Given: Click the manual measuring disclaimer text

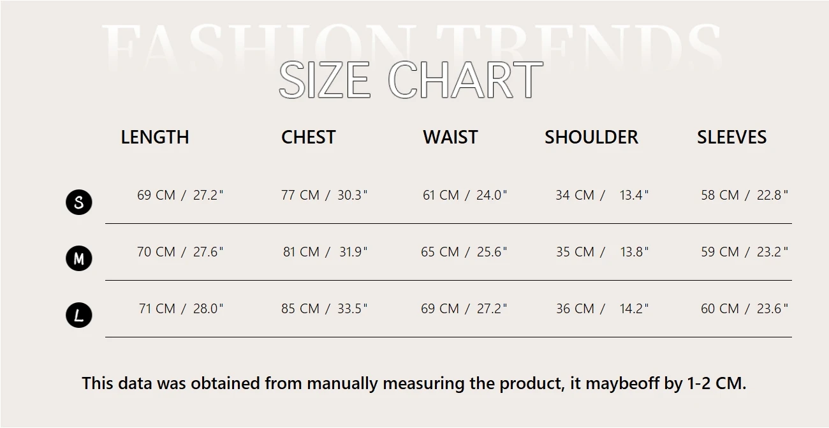Looking at the screenshot, I should (x=414, y=383).
